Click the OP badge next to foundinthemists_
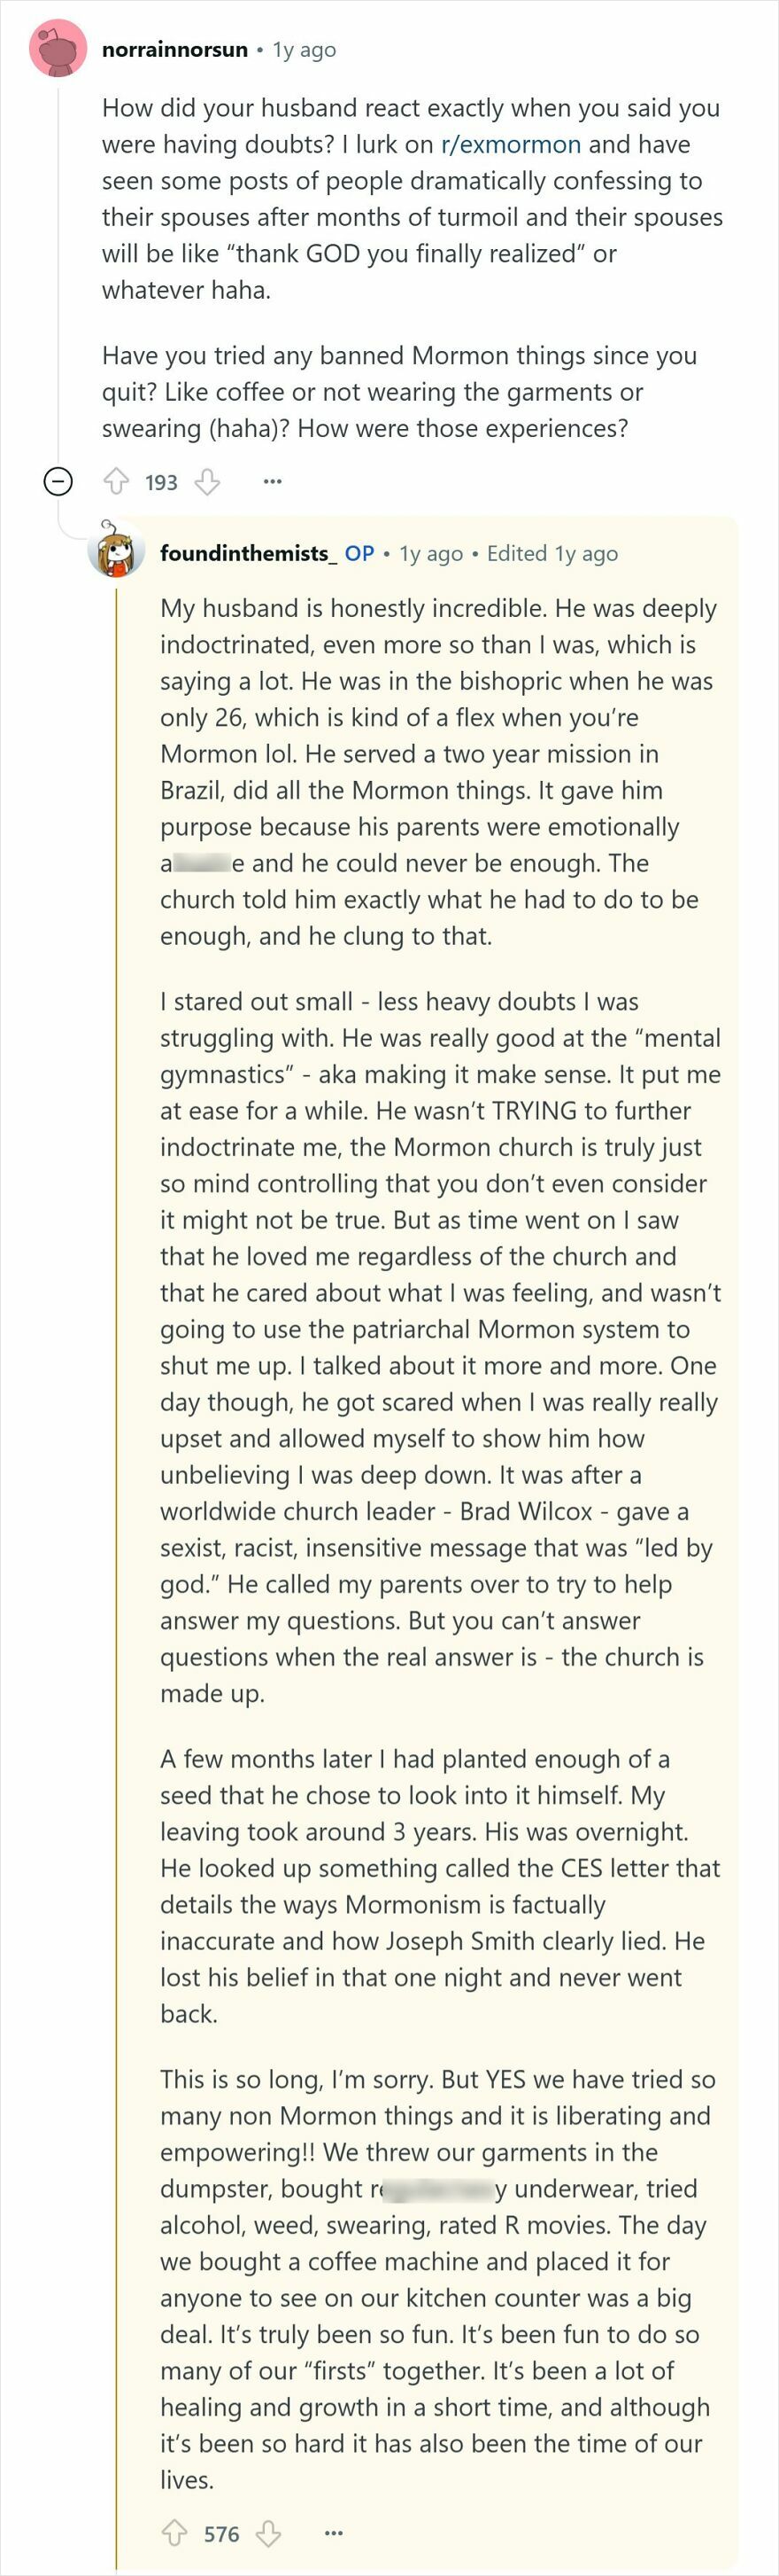This screenshot has height=2576, width=779. (359, 552)
